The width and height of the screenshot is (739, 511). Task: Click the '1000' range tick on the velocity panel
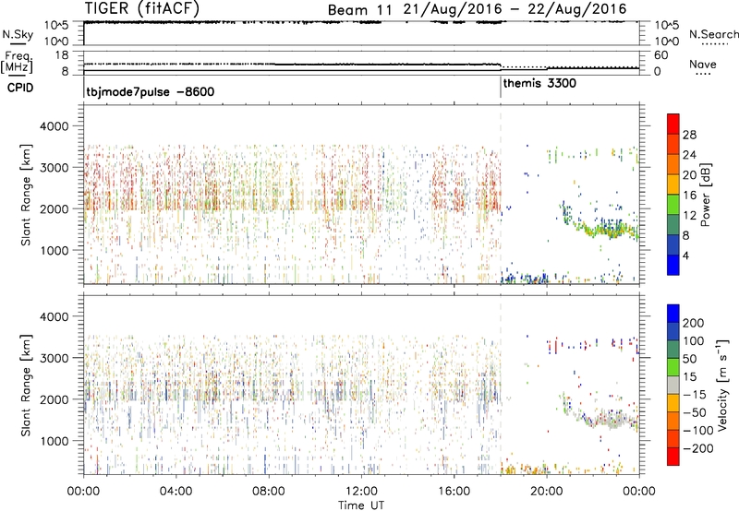pyautogui.click(x=56, y=441)
